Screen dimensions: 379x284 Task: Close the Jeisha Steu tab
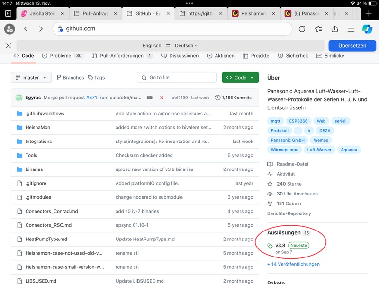63,14
